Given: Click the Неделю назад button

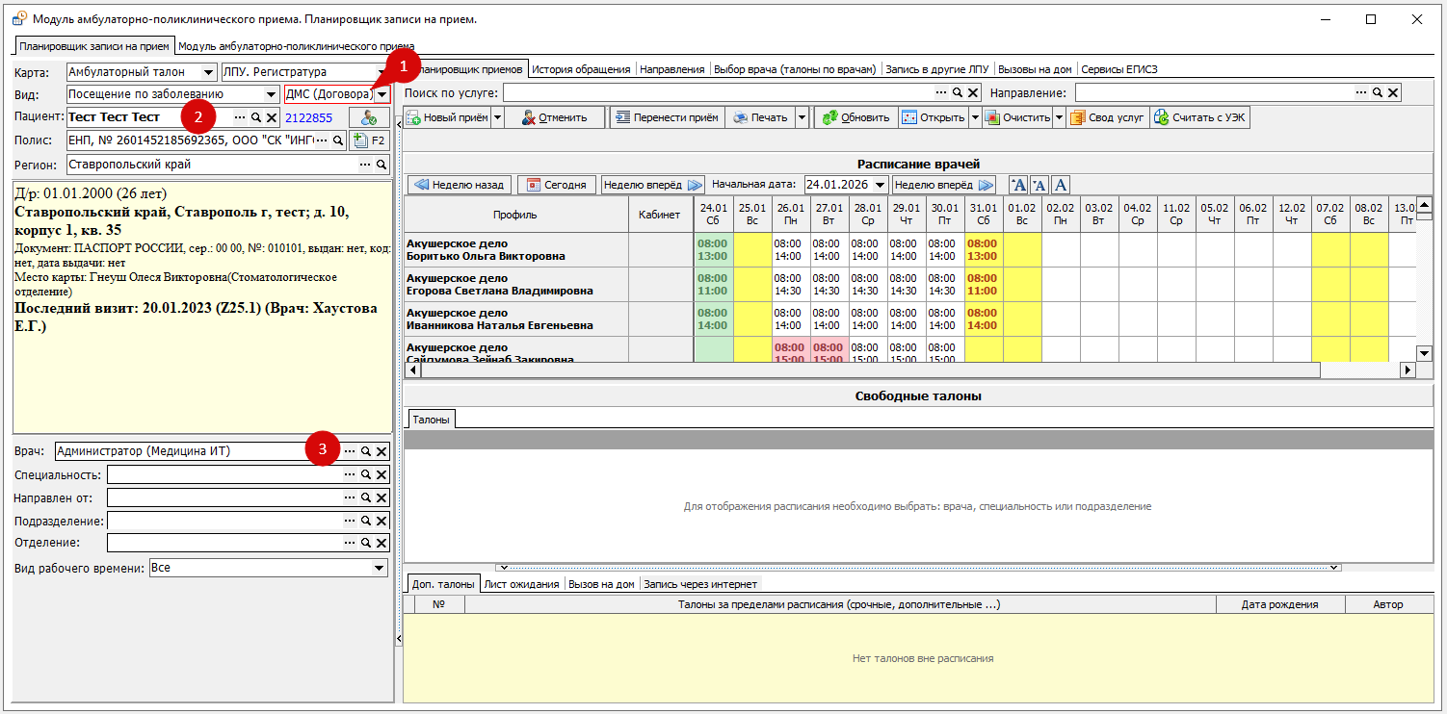Looking at the screenshot, I should click(x=459, y=185).
